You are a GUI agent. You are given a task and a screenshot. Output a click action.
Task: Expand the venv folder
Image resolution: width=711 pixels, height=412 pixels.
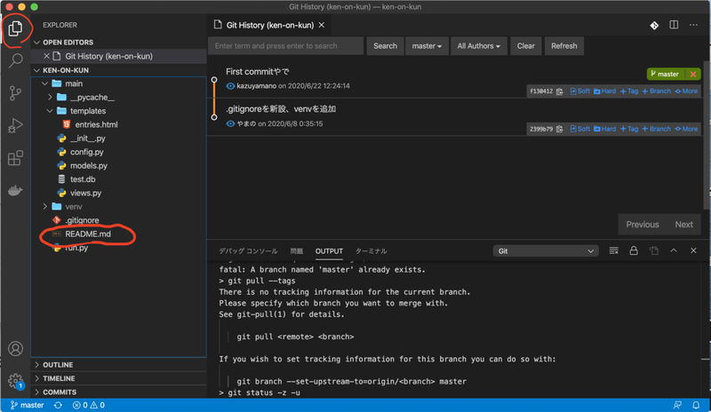click(45, 207)
